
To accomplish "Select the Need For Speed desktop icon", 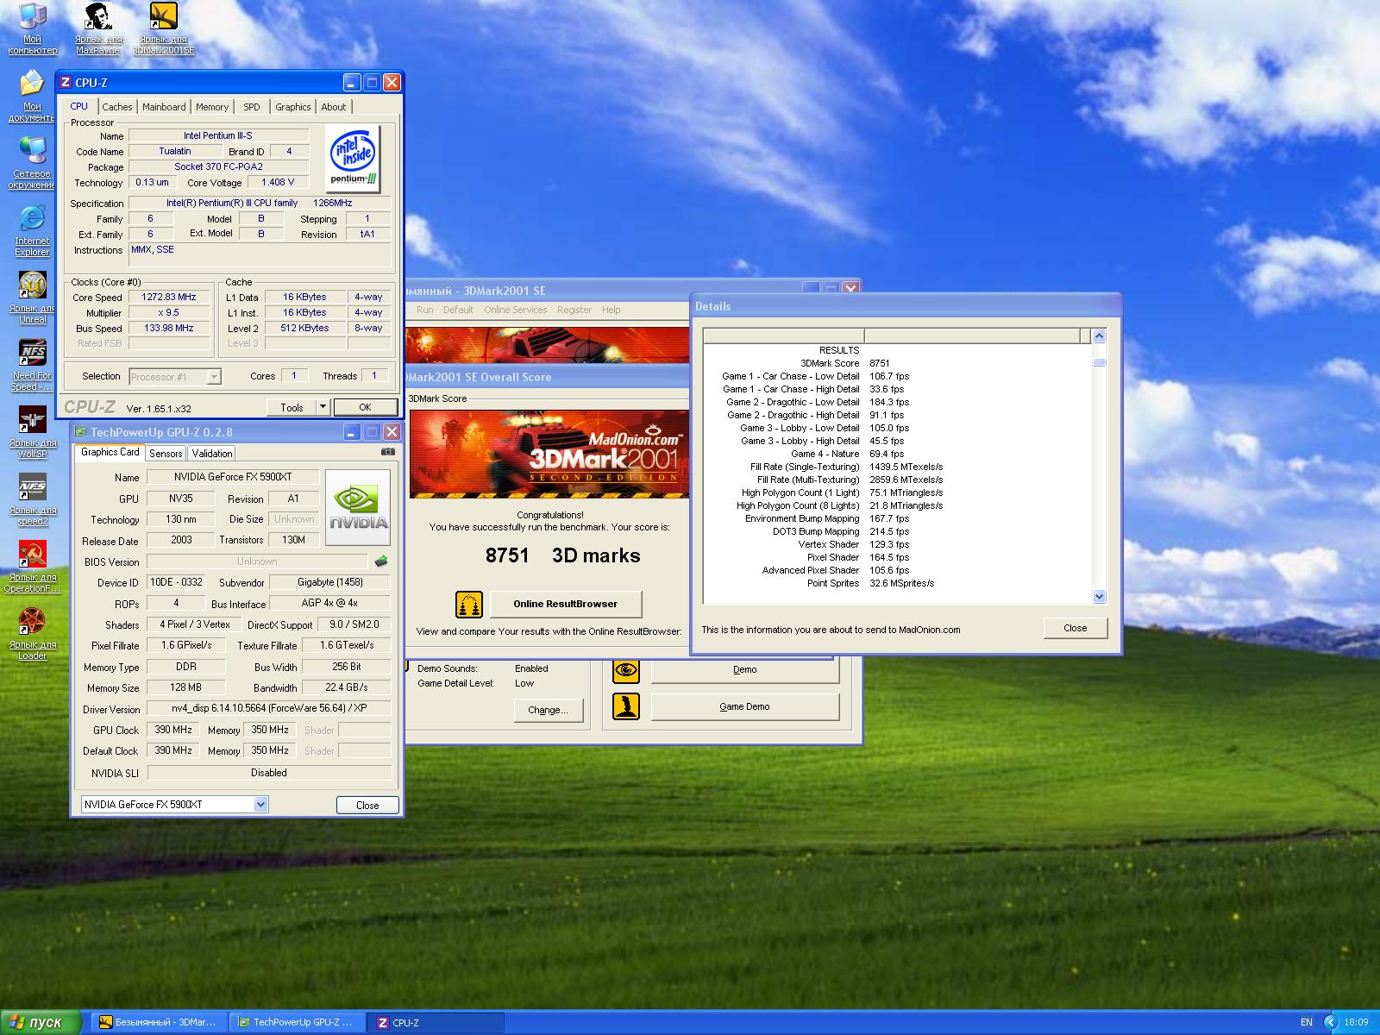I will click(32, 365).
